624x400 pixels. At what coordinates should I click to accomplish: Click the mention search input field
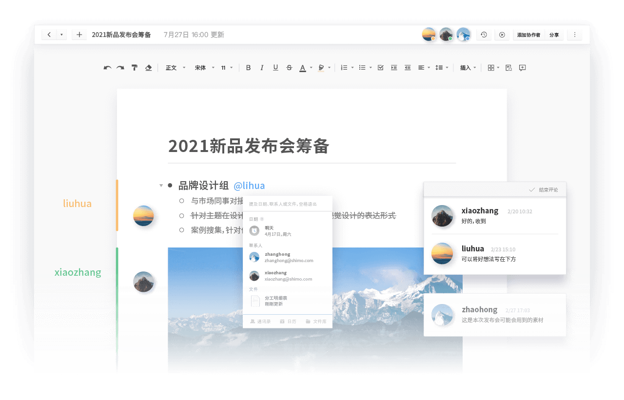(x=288, y=204)
